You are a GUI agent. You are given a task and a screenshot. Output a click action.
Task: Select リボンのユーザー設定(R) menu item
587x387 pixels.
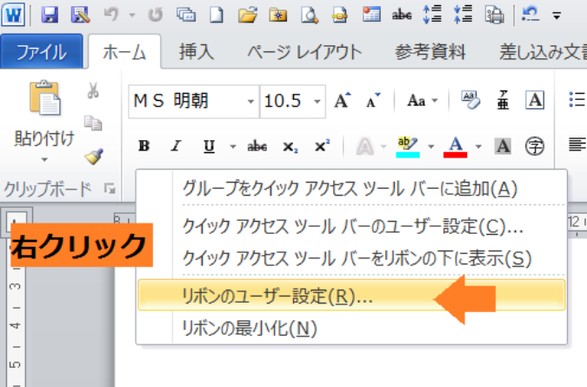click(x=277, y=296)
